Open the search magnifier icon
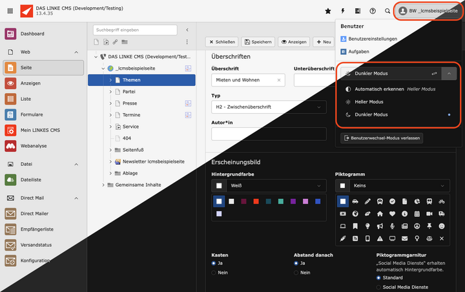 pyautogui.click(x=387, y=11)
